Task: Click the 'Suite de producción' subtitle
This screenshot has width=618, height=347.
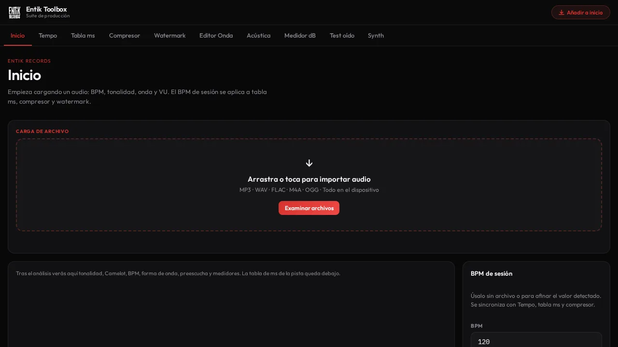Action: [48, 16]
